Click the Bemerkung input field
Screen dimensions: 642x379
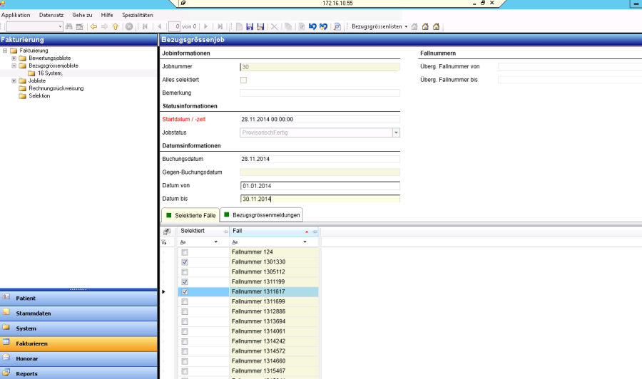tap(320, 93)
